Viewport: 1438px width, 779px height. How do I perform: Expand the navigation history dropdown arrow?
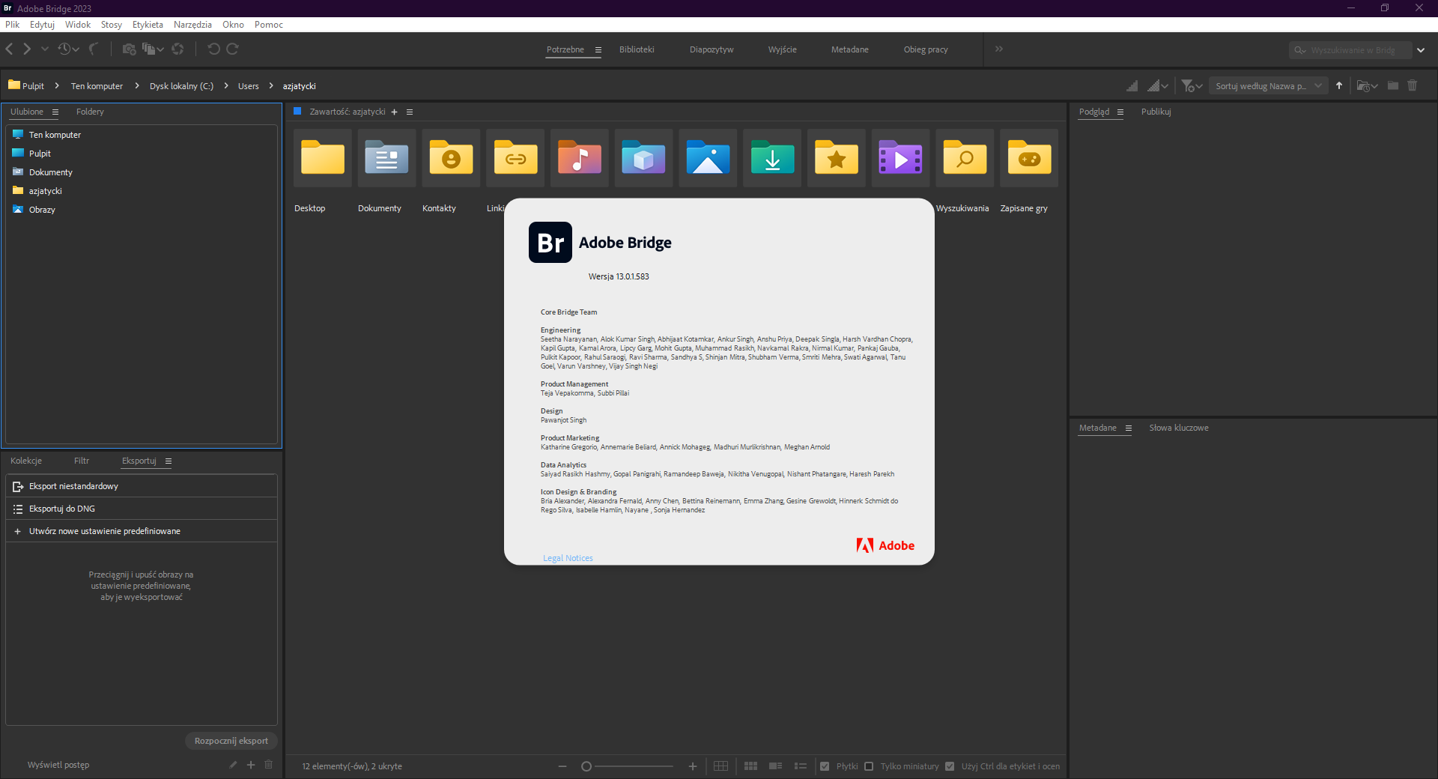point(45,49)
